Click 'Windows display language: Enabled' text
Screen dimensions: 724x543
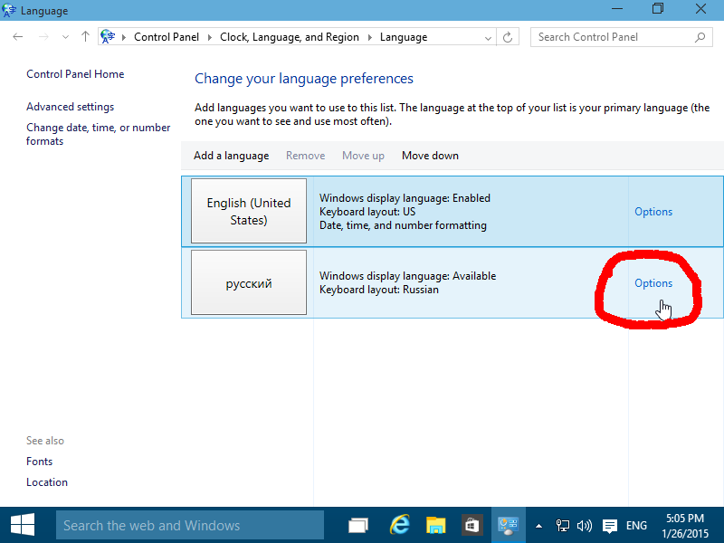405,198
